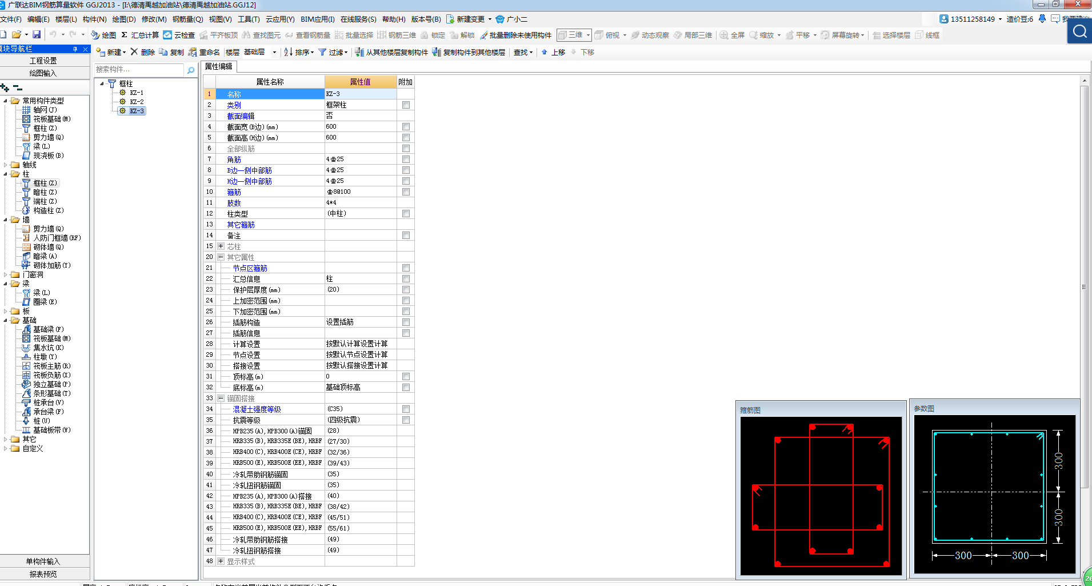This screenshot has height=586, width=1092.
Task: Click the minus collapse-all icon in navigator
Action: click(18, 88)
